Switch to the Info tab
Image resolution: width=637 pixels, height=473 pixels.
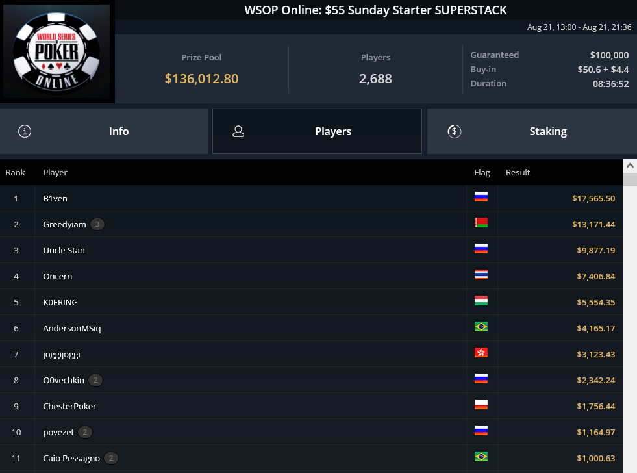tap(104, 131)
